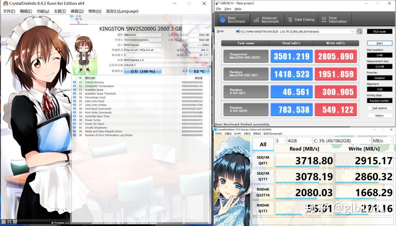Click the All test button in CrystalDiskMark
396x226 pixels.
coord(263,144)
